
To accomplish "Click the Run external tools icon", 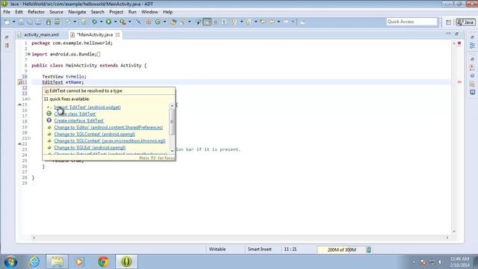I will (x=122, y=22).
